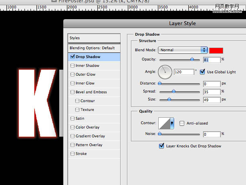
Task: Open the Bevel and Emboss settings
Action: pyautogui.click(x=91, y=92)
